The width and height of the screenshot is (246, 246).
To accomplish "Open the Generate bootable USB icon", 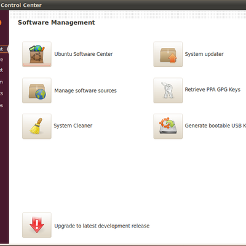I will (x=168, y=127).
